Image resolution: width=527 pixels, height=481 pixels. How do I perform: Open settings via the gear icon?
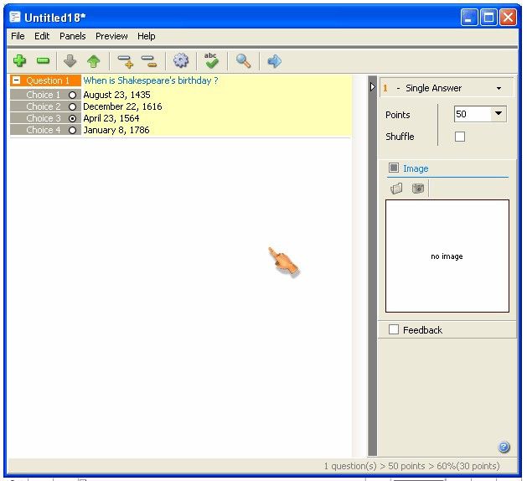[x=181, y=61]
